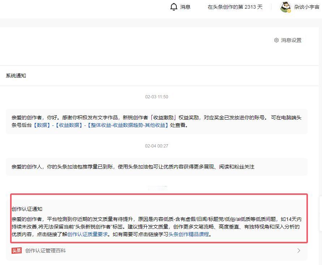Open the 头条创作精品课程 link

[x=189, y=234]
